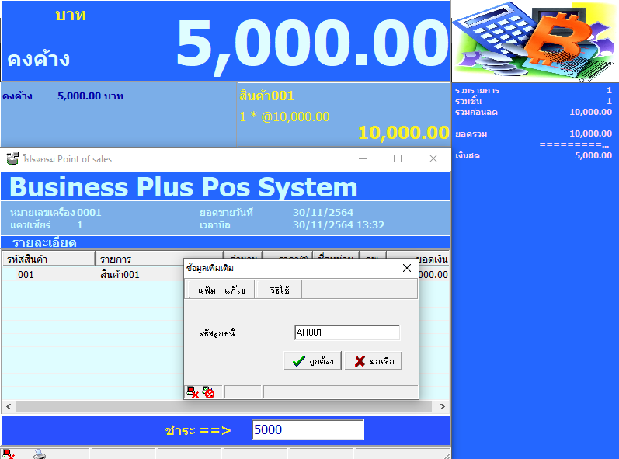Open the แก้ไข menu in dialog

click(235, 290)
